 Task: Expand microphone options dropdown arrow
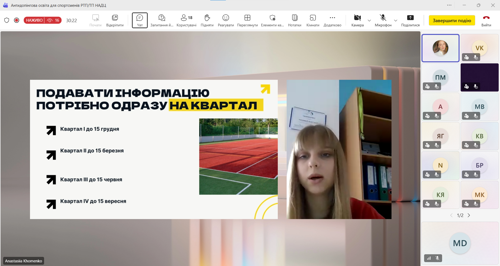pyautogui.click(x=396, y=21)
